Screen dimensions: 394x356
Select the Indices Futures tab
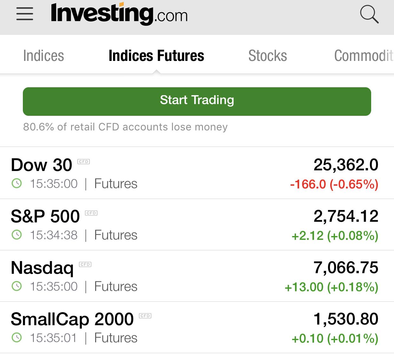point(156,56)
